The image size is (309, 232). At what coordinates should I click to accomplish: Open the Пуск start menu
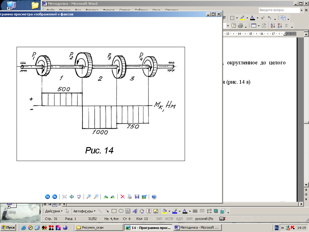coord(8,227)
